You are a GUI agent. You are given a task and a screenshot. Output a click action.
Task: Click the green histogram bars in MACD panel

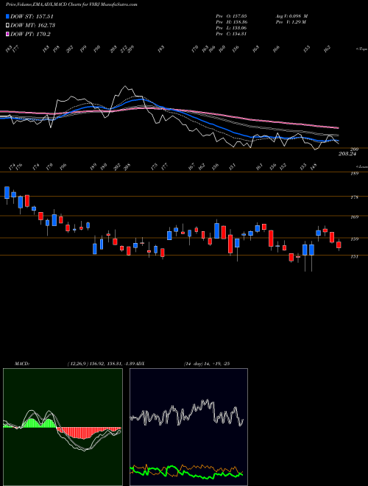[38, 423]
